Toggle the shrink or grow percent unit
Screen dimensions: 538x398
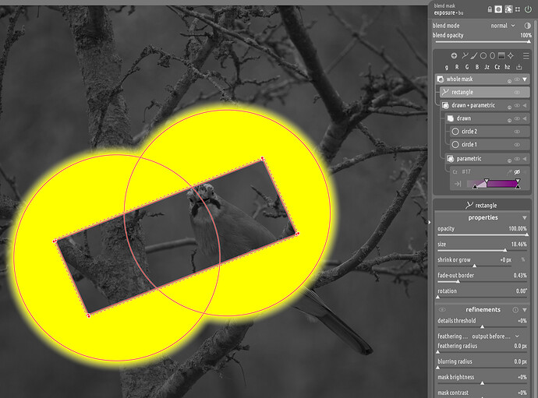[523, 259]
